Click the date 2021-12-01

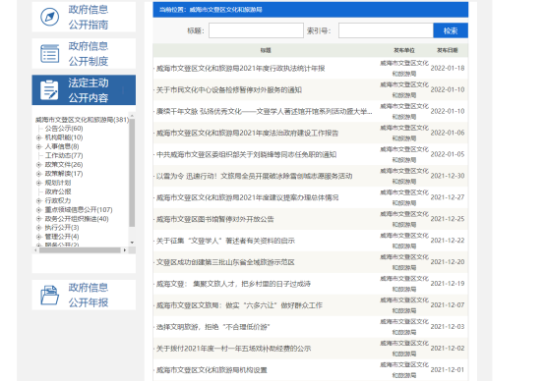coord(448,369)
